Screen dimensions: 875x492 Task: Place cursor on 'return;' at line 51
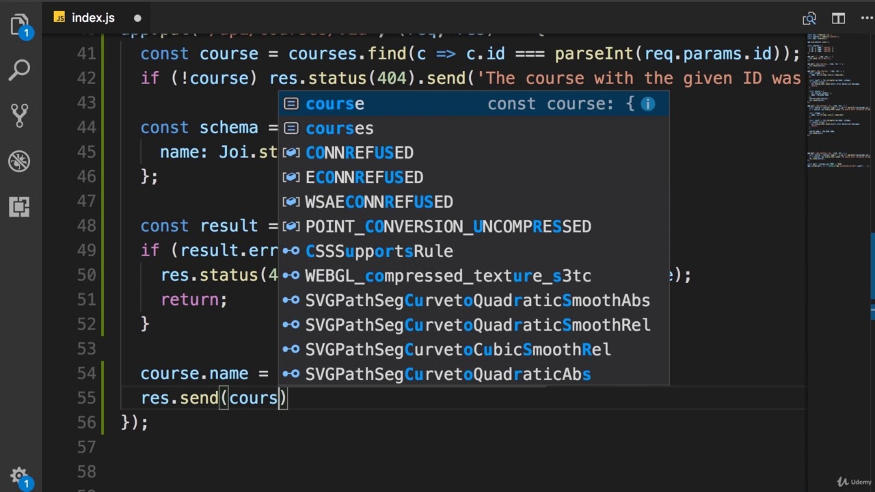pyautogui.click(x=194, y=300)
